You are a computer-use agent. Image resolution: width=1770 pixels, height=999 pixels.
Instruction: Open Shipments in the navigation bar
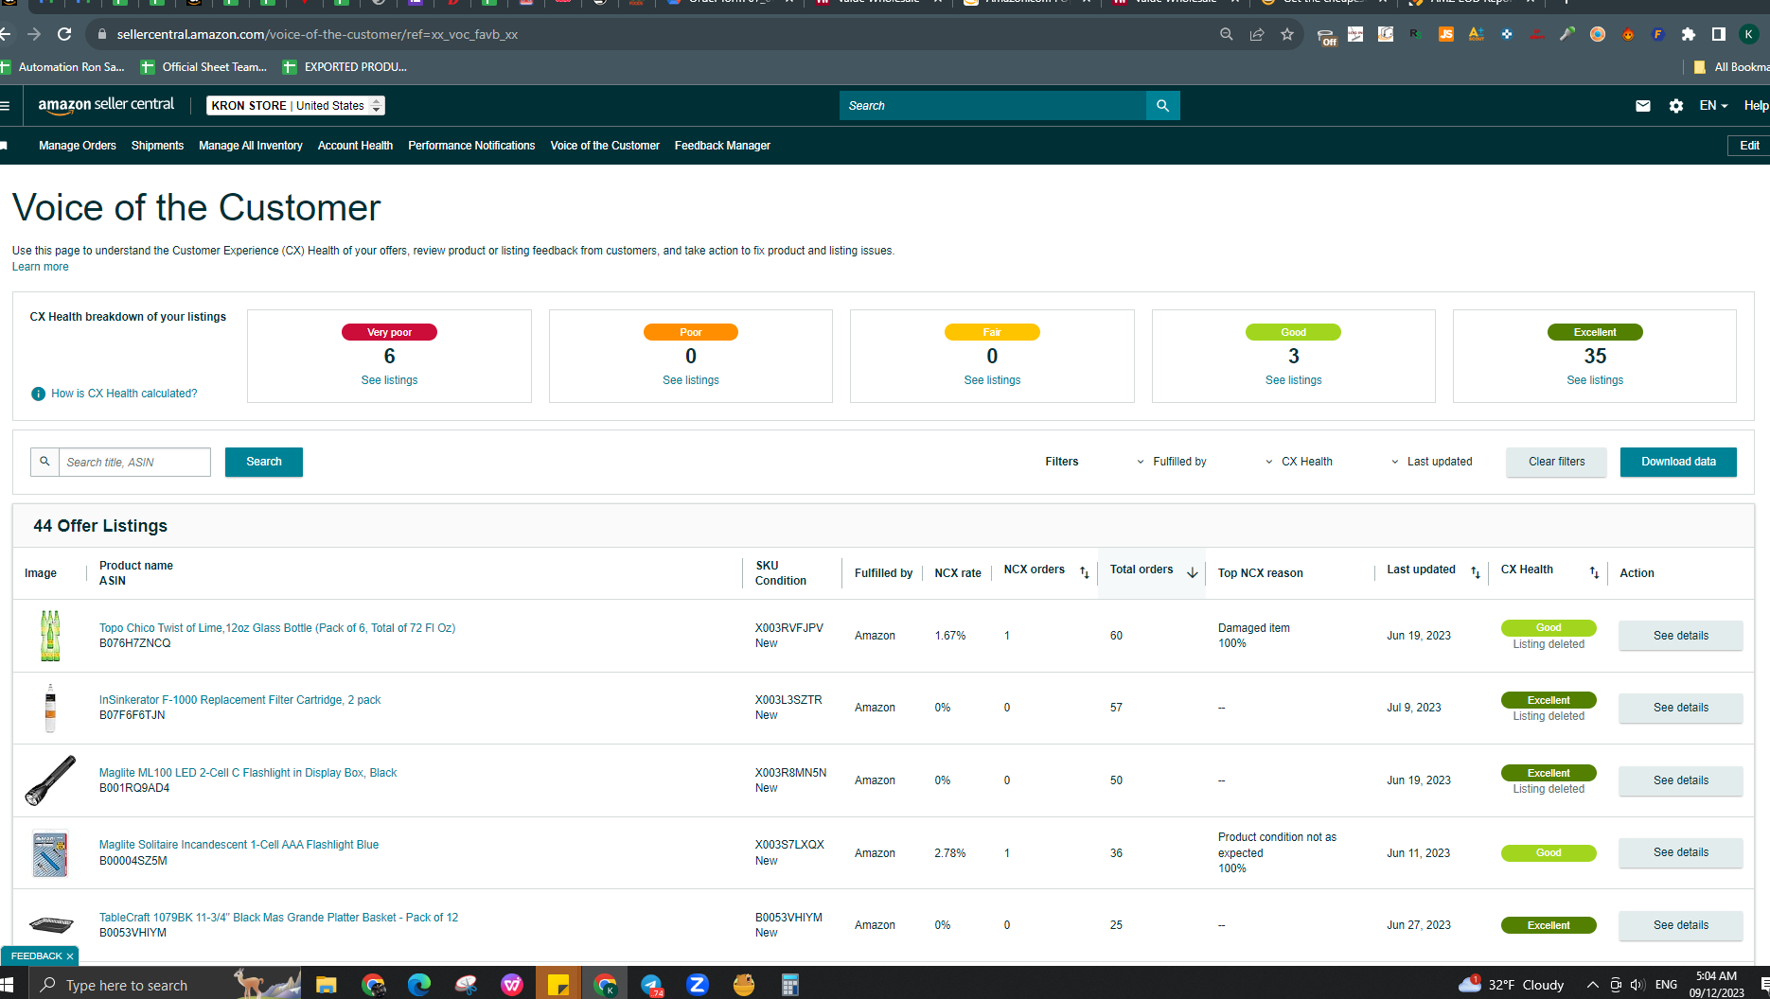click(157, 146)
